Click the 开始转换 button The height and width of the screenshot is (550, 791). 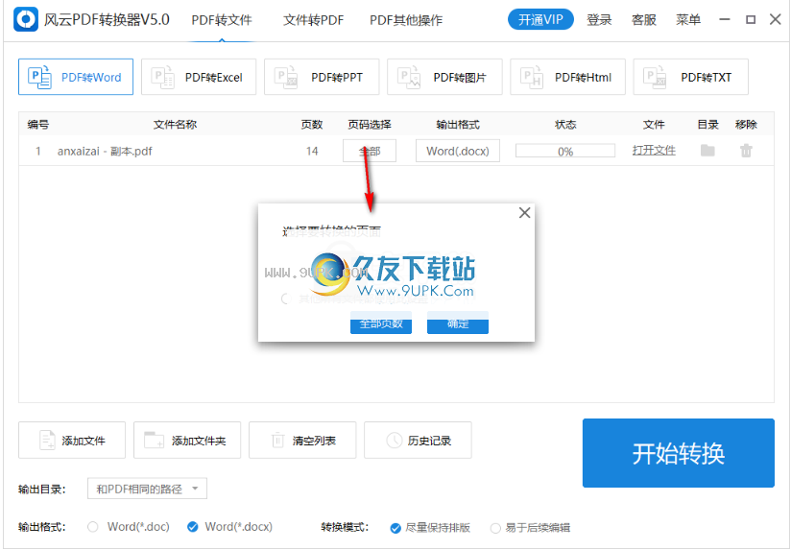click(x=678, y=453)
